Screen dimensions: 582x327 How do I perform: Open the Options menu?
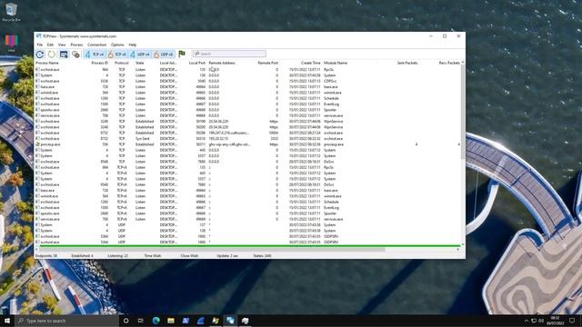pos(117,45)
